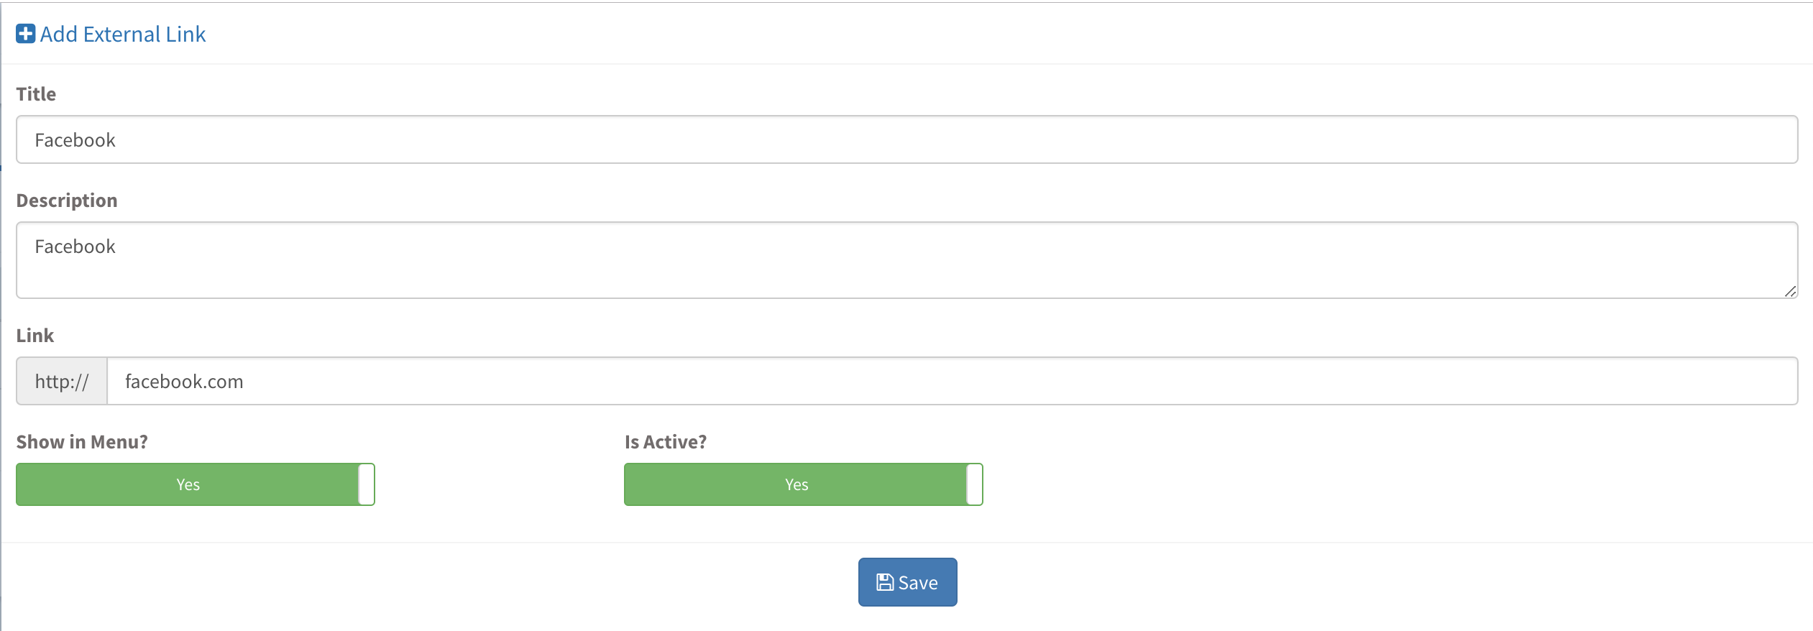This screenshot has width=1813, height=631.
Task: Click the white handle on Is Active toggle
Action: click(x=975, y=484)
